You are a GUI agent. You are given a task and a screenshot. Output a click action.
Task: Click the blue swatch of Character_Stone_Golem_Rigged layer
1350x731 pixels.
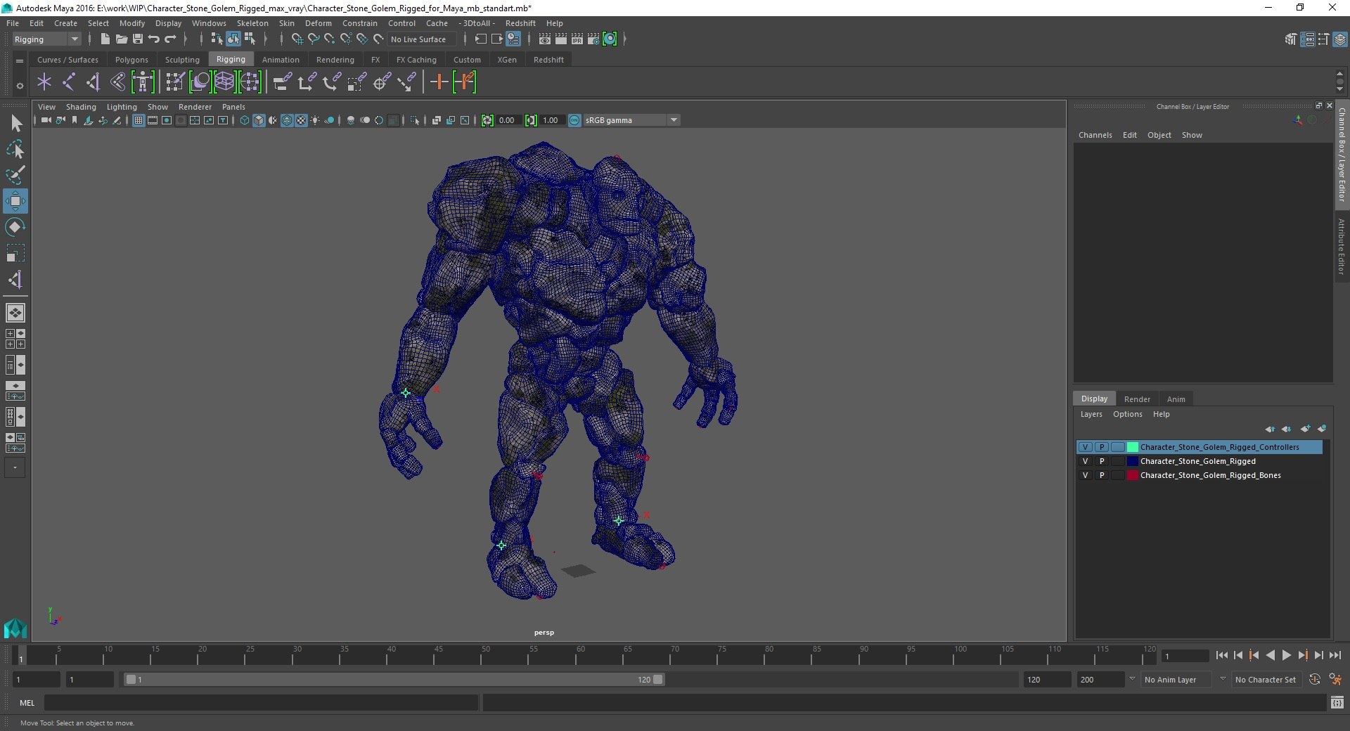pyautogui.click(x=1133, y=461)
